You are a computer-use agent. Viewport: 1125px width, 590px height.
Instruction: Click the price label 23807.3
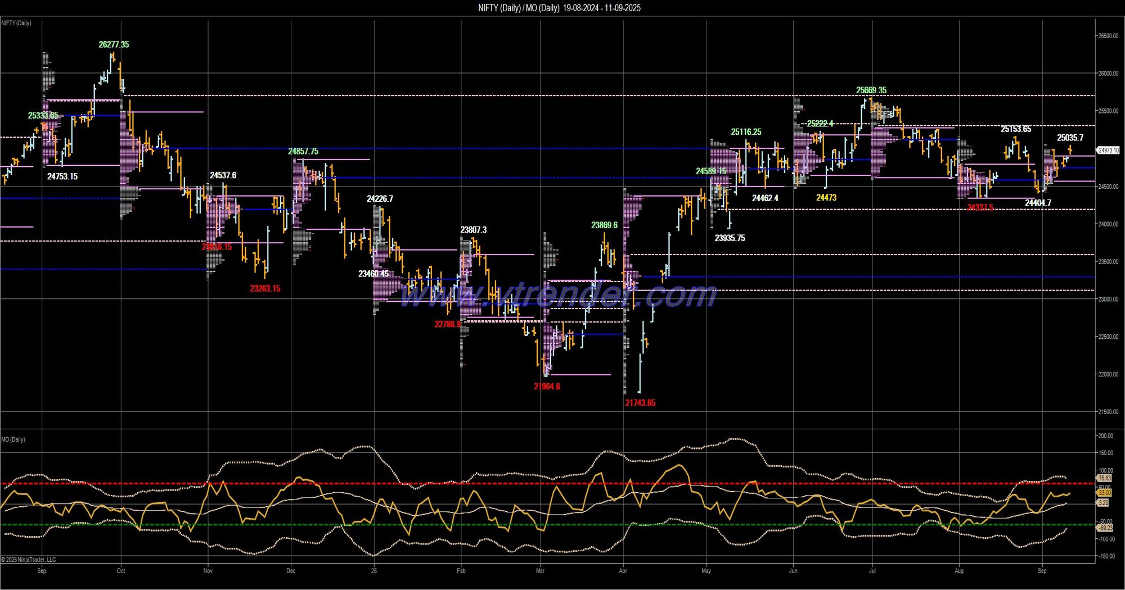pyautogui.click(x=474, y=230)
